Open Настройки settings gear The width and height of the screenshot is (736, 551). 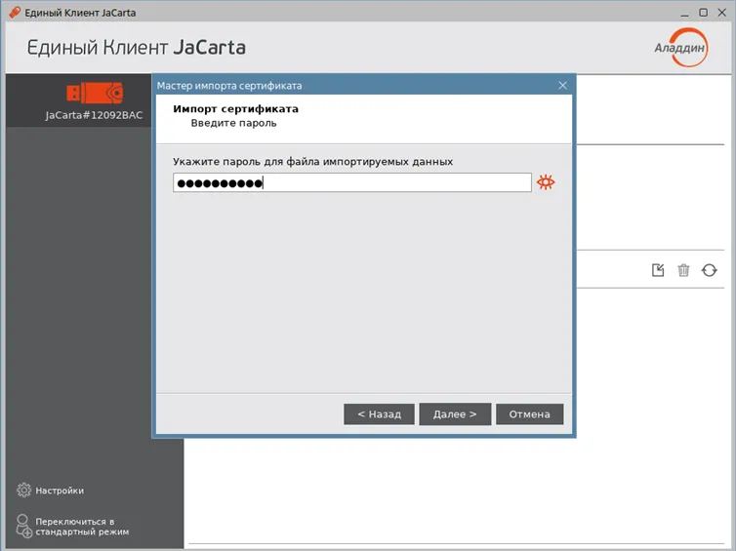[x=23, y=490]
